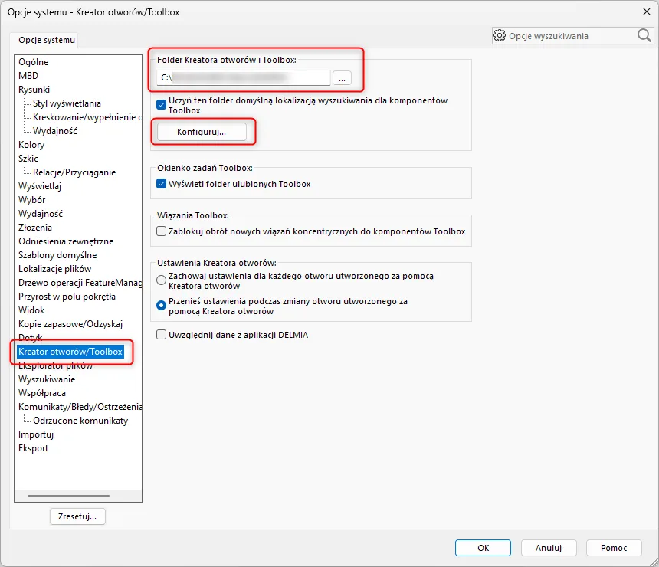Select Drzewo operacji FeatureManager item
Viewport: 659px width, 567px height.
80,283
